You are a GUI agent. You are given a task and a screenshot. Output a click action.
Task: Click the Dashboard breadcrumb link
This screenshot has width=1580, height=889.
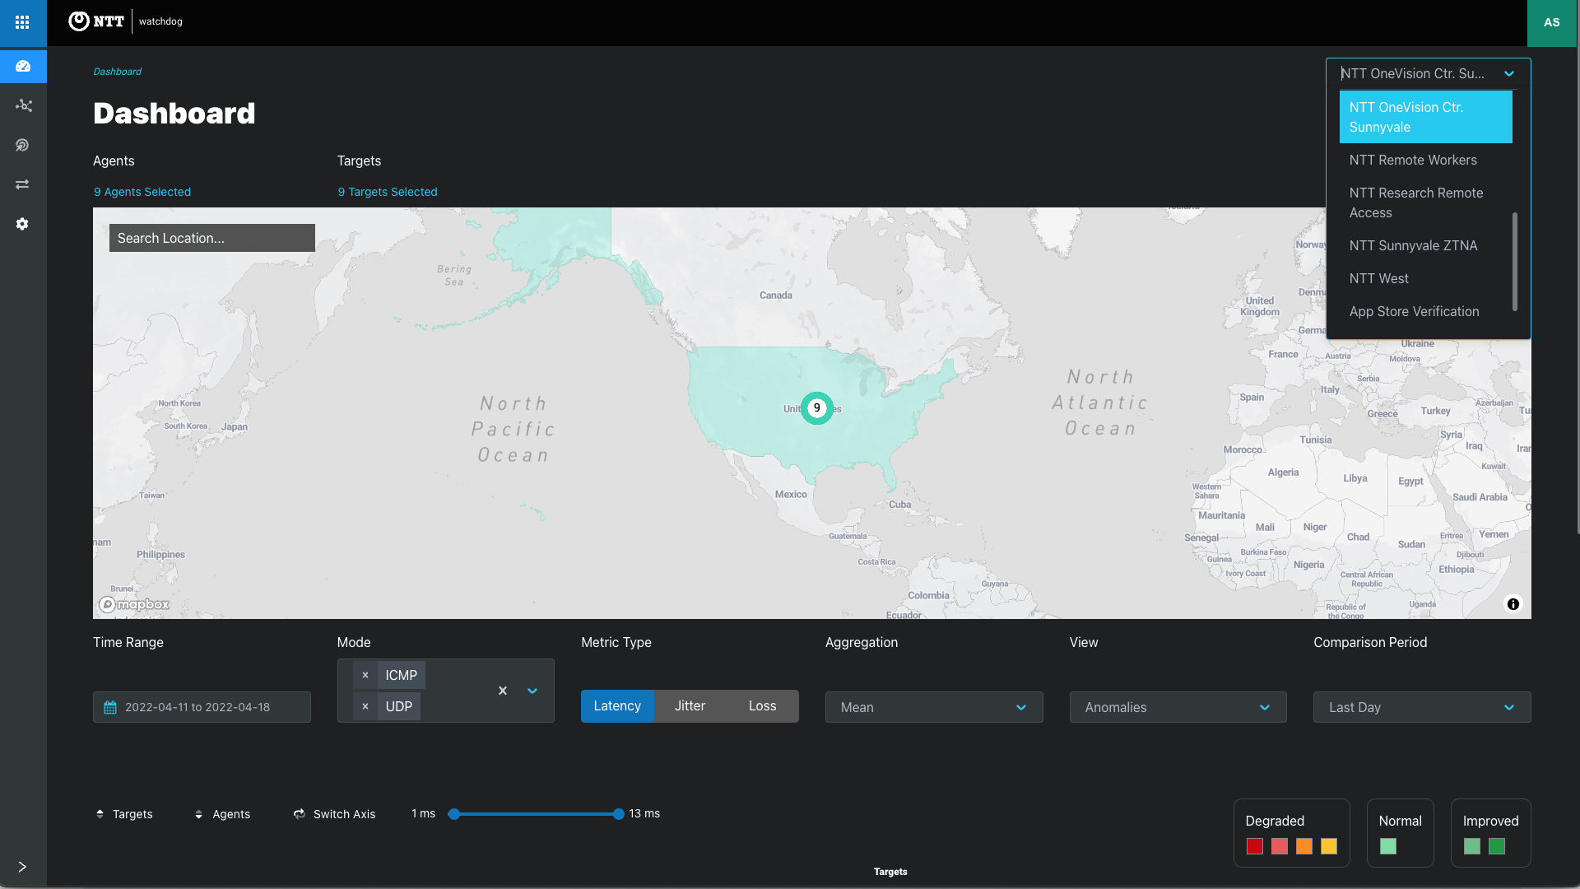(x=118, y=72)
